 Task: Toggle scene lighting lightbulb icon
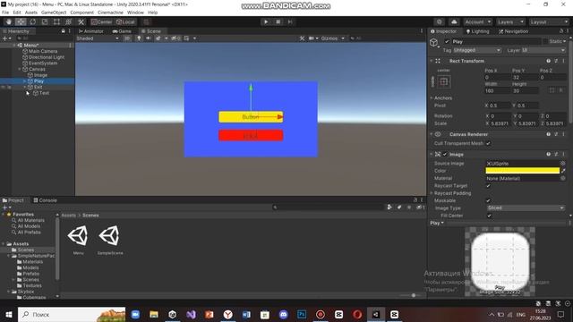(139, 38)
